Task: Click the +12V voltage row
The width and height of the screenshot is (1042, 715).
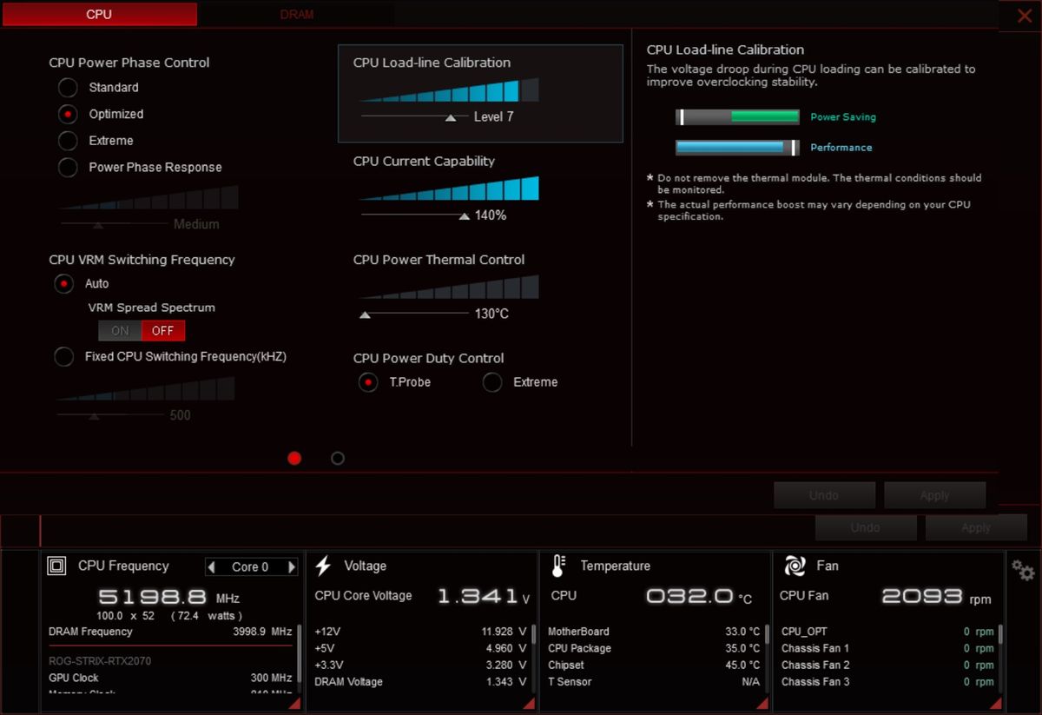Action: (420, 632)
